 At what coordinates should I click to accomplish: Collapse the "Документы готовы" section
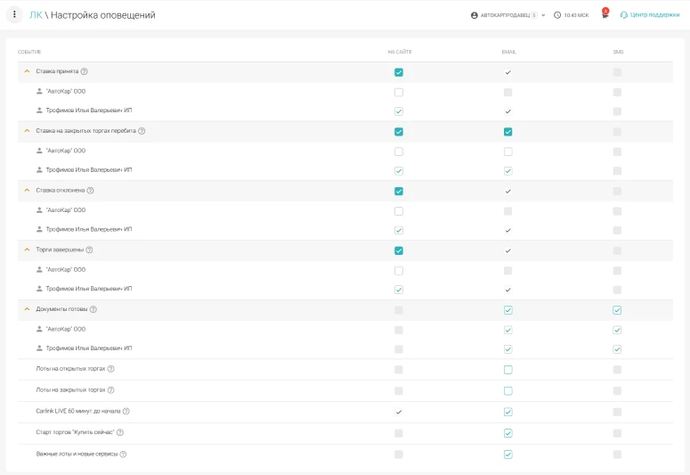(x=27, y=309)
